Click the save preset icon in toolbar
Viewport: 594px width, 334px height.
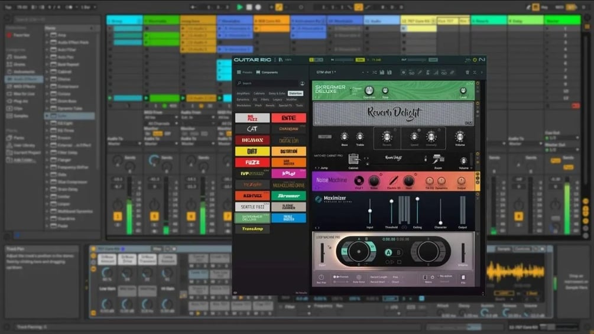(382, 72)
